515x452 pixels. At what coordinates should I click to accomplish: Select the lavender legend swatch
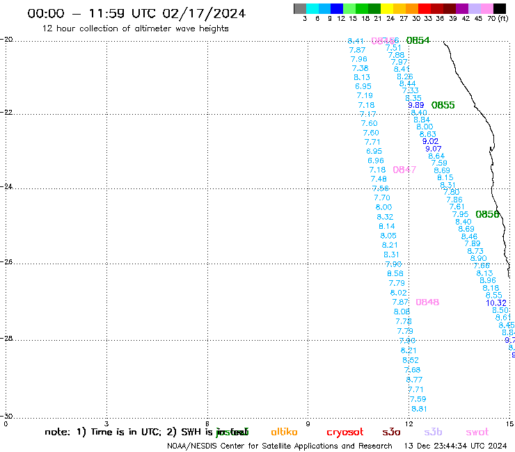click(474, 8)
